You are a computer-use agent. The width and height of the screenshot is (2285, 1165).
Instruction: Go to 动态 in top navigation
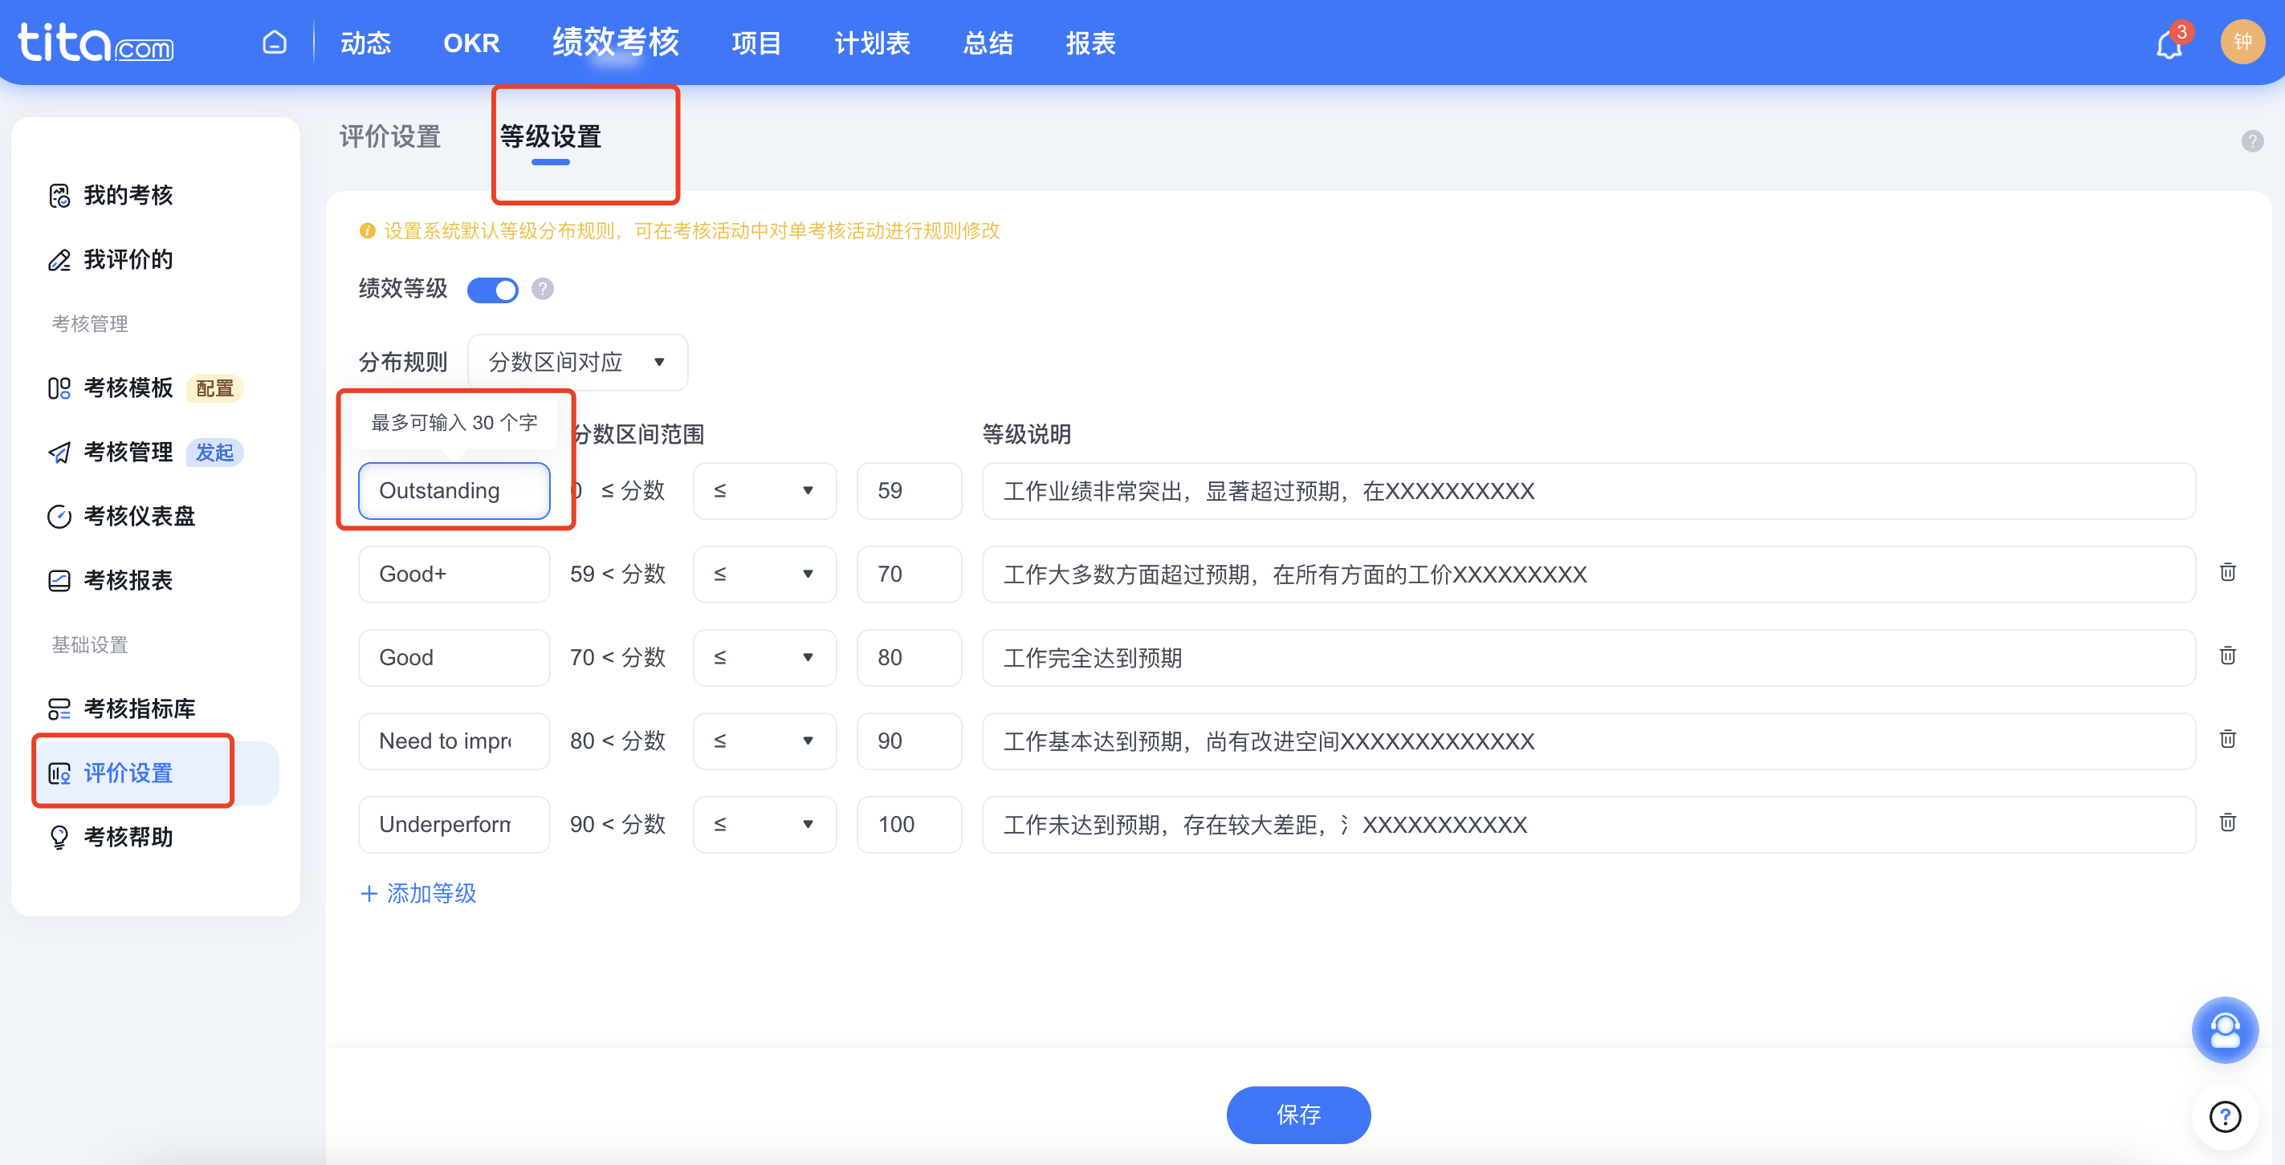pos(365,43)
